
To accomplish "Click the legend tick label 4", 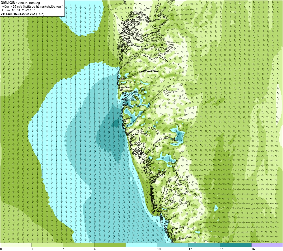I will click(x=64, y=249).
